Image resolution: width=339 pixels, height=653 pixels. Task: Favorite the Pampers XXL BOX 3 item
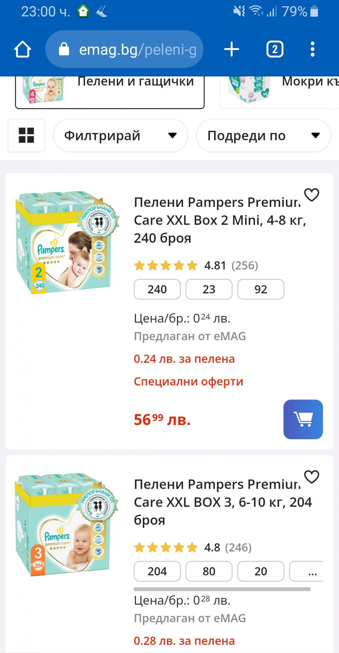pos(311,477)
